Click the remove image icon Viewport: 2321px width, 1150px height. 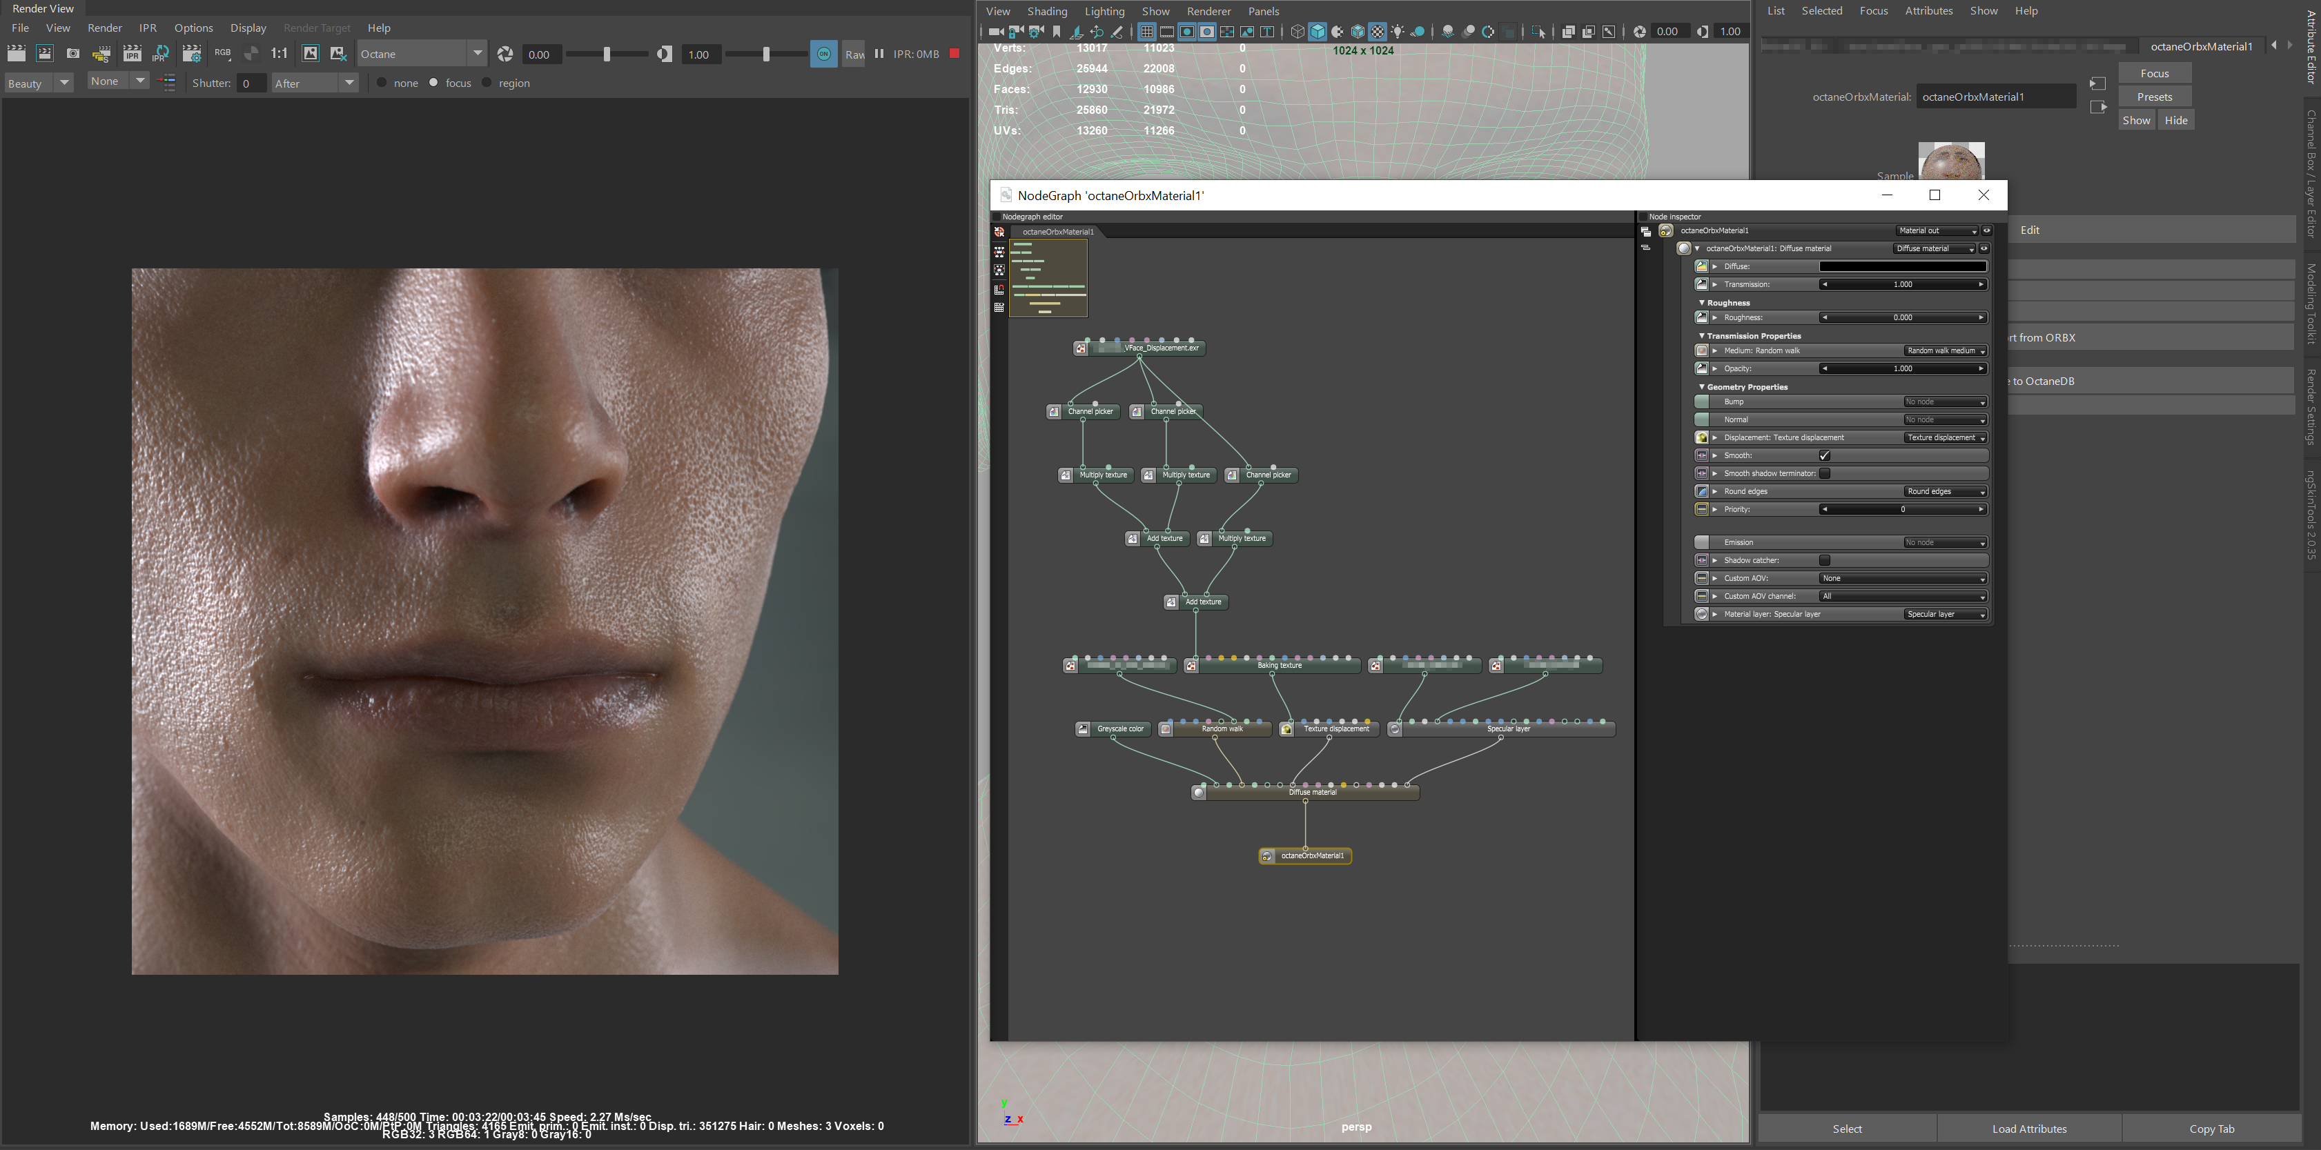(339, 54)
